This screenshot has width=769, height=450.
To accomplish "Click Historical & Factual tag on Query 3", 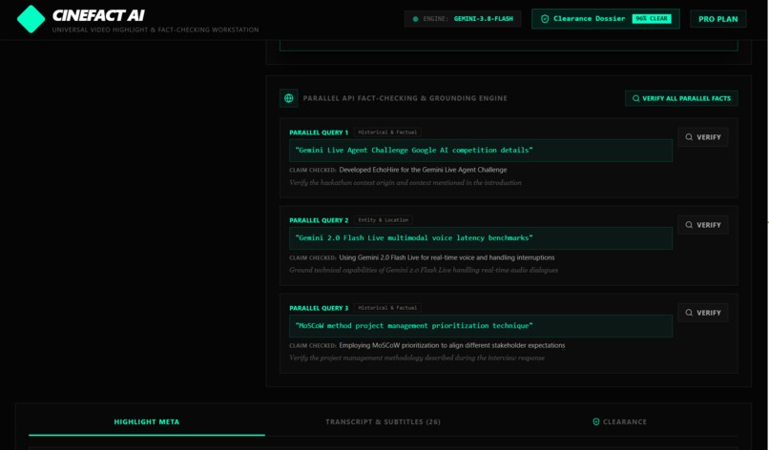I will click(387, 308).
